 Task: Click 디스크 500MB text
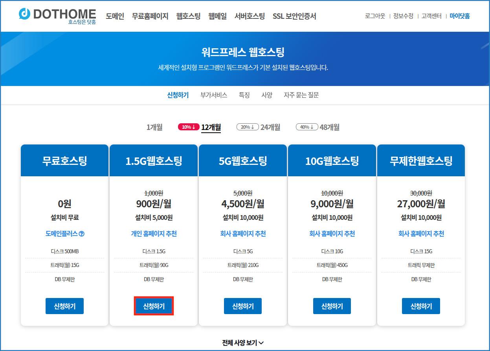click(x=64, y=251)
